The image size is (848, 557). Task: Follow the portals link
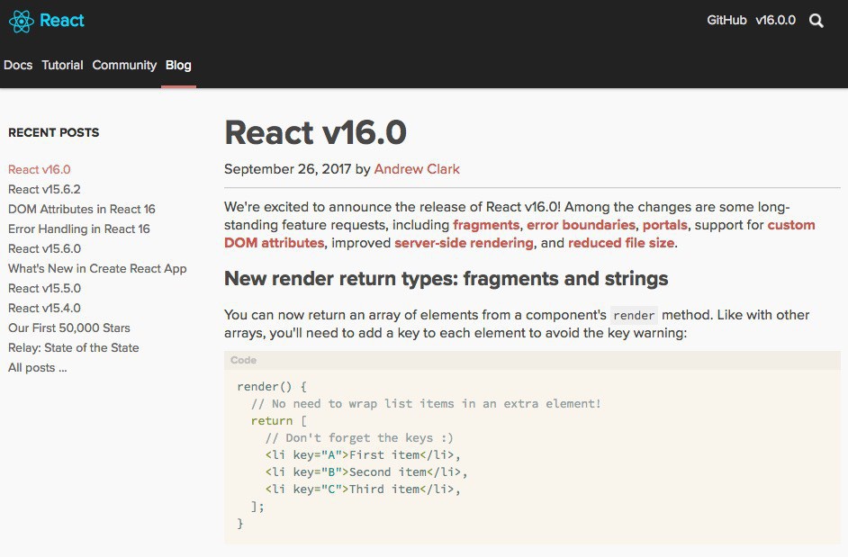coord(664,225)
